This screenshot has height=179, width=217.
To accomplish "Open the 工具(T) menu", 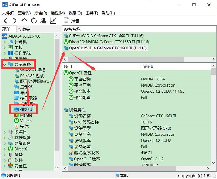I will click(x=92, y=13).
